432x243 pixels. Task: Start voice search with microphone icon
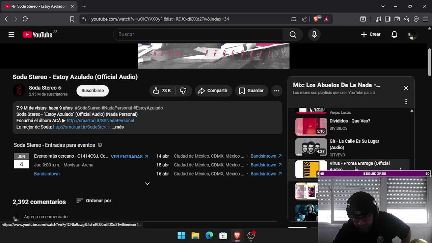(x=314, y=34)
